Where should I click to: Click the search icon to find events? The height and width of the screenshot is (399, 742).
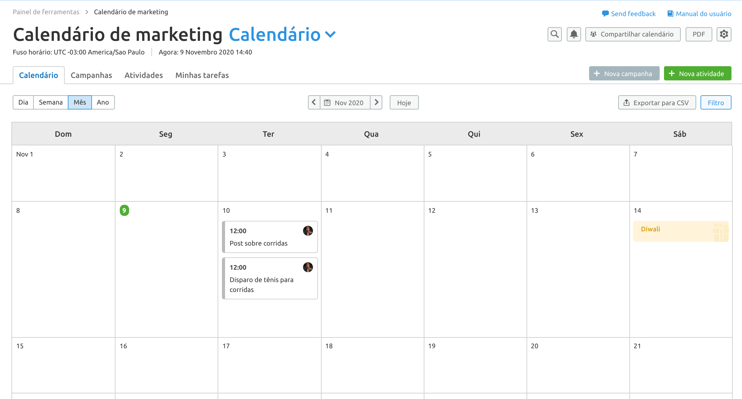pyautogui.click(x=554, y=34)
